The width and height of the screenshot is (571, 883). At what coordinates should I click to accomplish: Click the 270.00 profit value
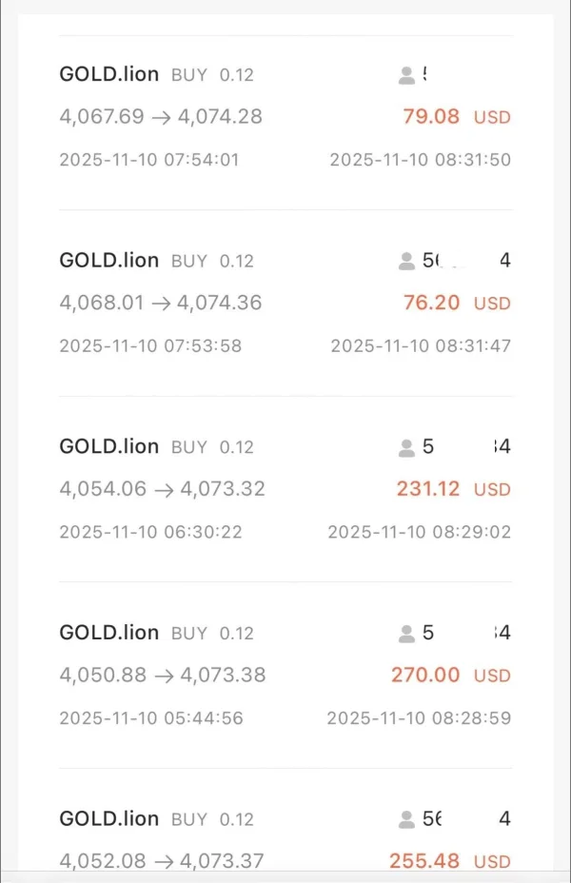[x=425, y=676]
